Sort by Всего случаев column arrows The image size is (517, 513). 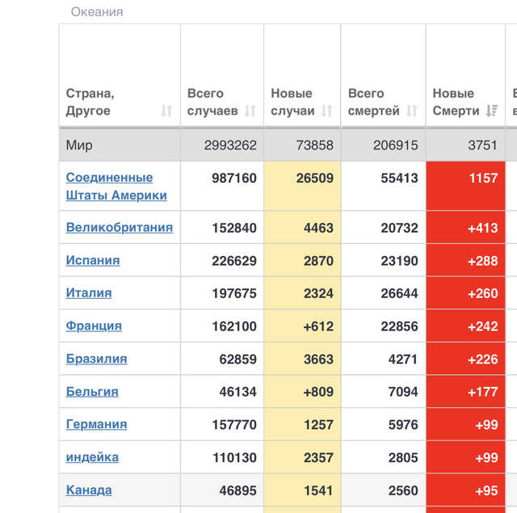[250, 111]
